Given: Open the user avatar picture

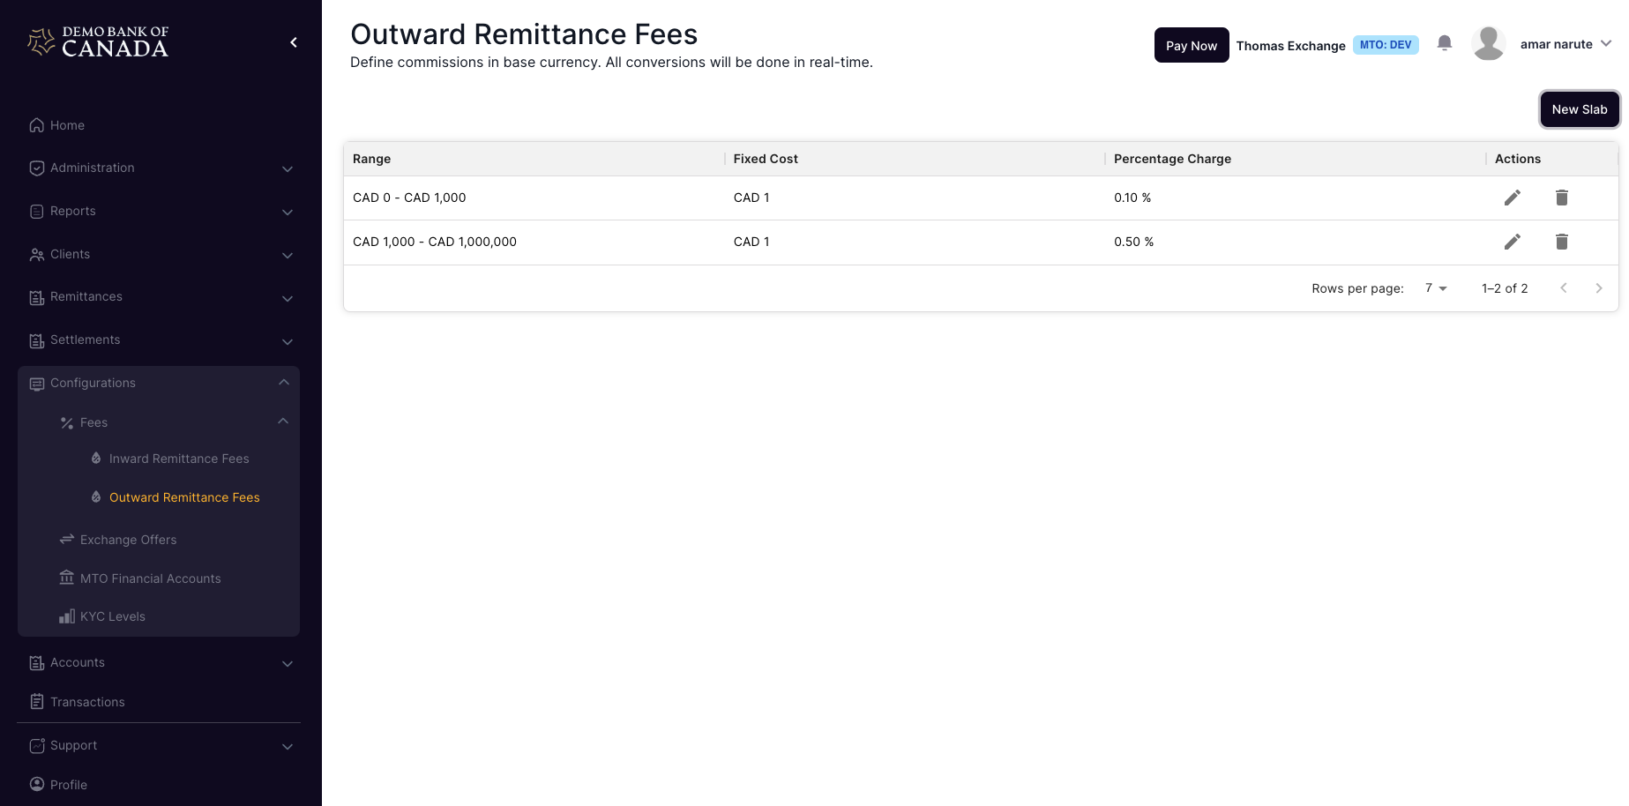Looking at the screenshot, I should point(1488,43).
